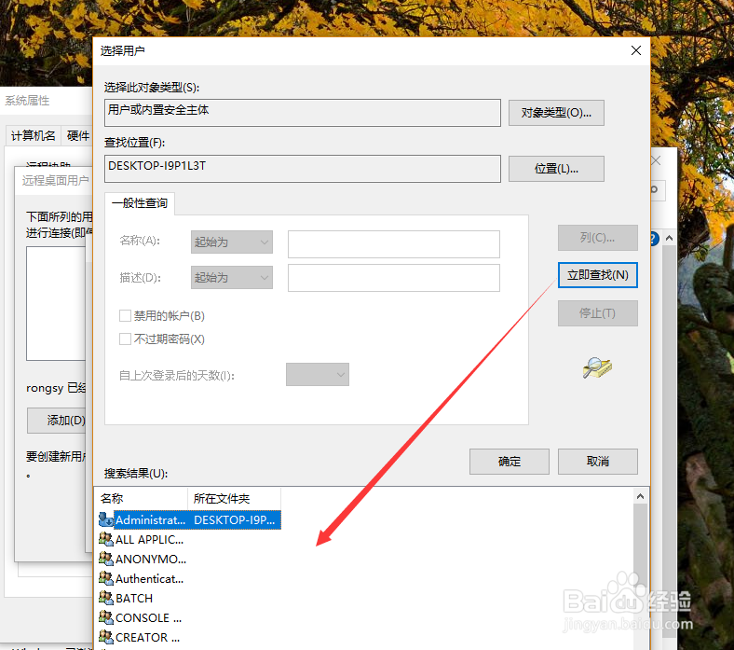734x650 pixels.
Task: Switch to 硬件 tab in 系统属性 window
Action: [77, 136]
